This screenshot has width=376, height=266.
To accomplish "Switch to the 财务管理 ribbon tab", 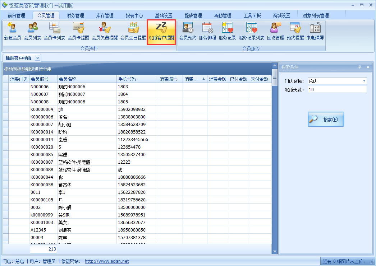I will pyautogui.click(x=75, y=15).
